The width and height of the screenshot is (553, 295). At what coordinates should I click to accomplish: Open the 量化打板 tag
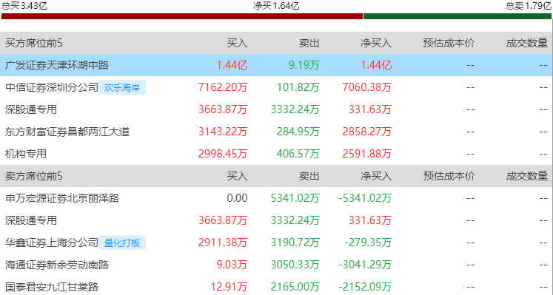(122, 243)
